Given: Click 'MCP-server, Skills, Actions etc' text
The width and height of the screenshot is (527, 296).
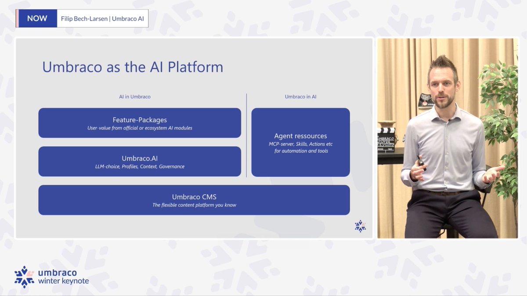Looking at the screenshot, I should tap(301, 144).
